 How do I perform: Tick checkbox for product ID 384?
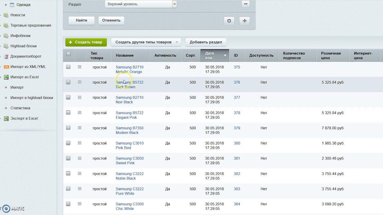68,204
